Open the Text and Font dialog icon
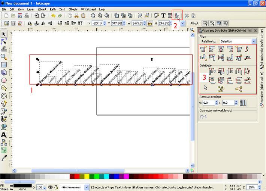266x191 pixels. [163, 16]
